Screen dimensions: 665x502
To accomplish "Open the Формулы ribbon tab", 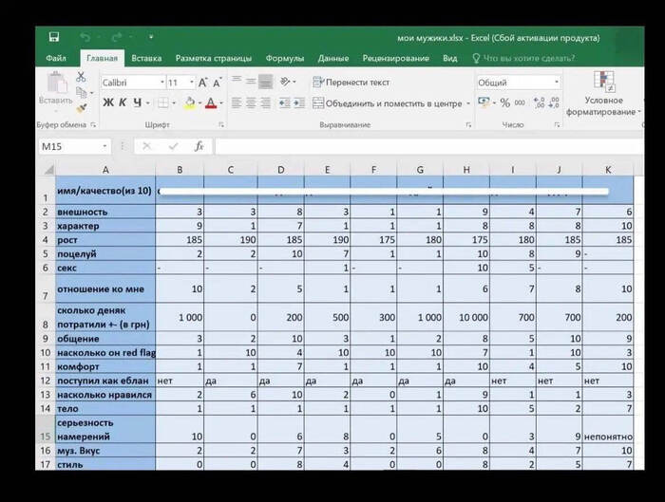I will pyautogui.click(x=284, y=58).
